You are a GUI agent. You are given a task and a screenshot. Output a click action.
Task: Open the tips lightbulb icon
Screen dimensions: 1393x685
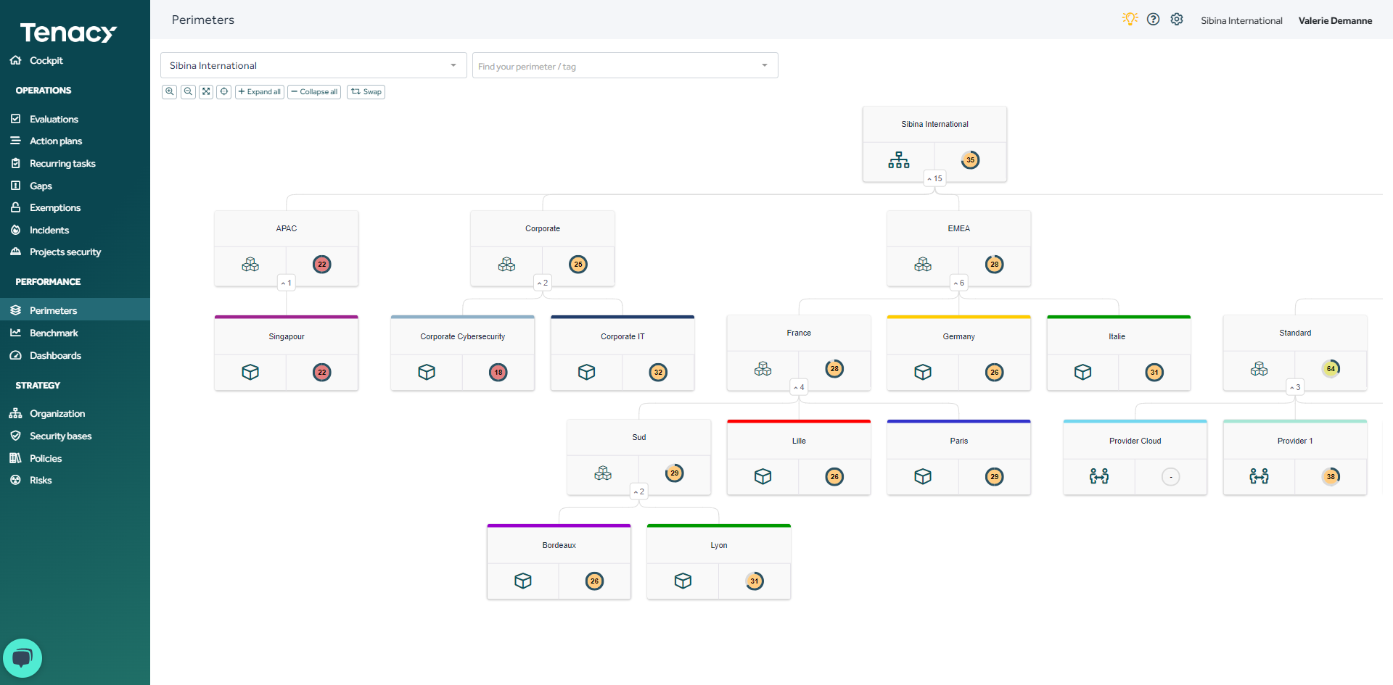point(1130,19)
